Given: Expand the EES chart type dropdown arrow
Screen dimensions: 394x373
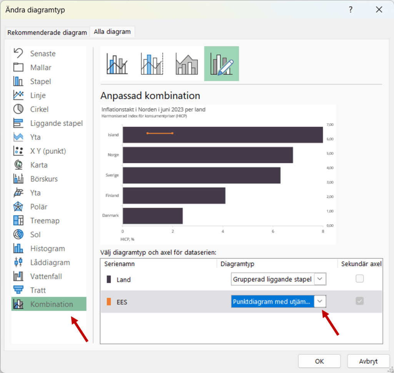Looking at the screenshot, I should coord(320,302).
